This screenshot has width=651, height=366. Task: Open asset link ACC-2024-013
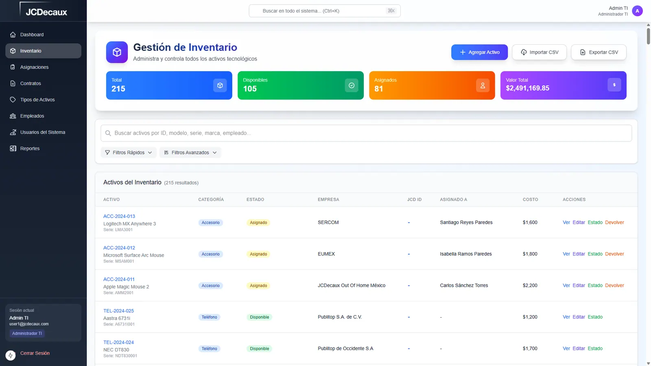click(119, 216)
